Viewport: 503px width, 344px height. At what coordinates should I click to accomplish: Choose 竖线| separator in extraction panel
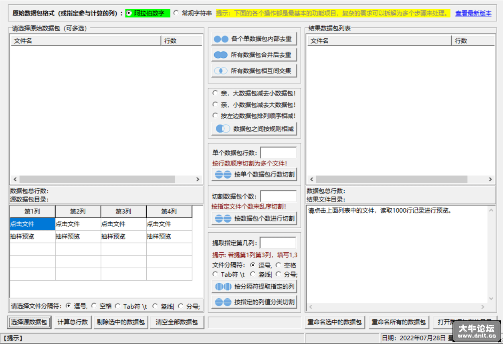[261, 274]
